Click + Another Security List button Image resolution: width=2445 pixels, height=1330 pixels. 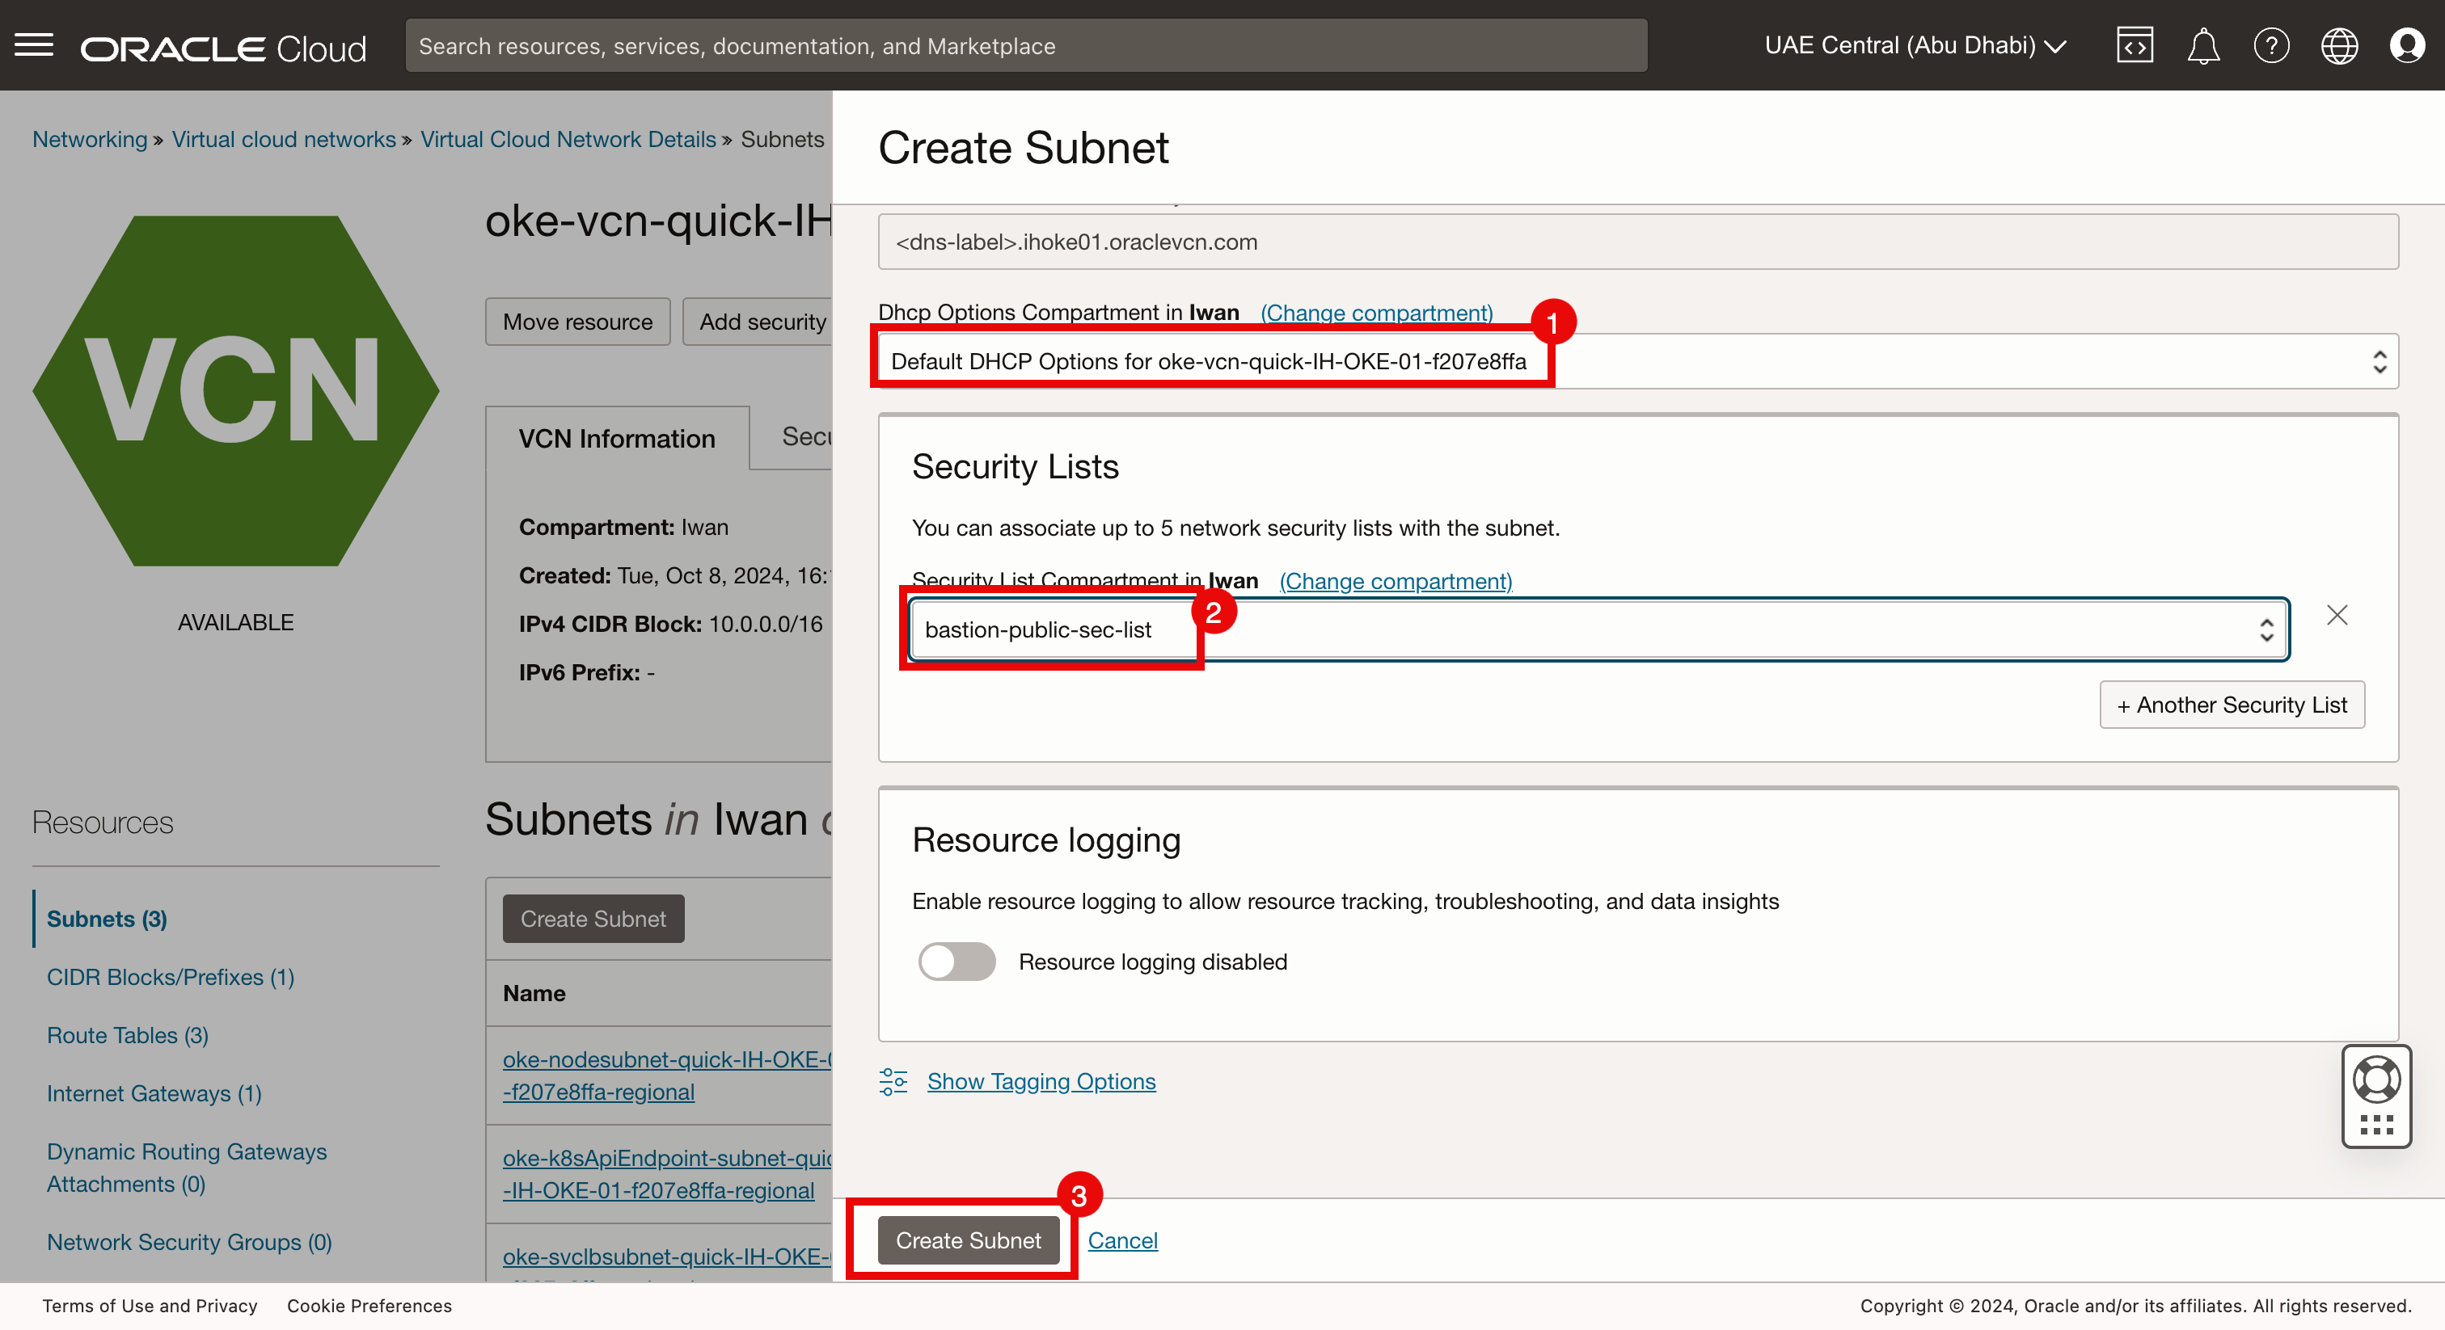pos(2231,705)
